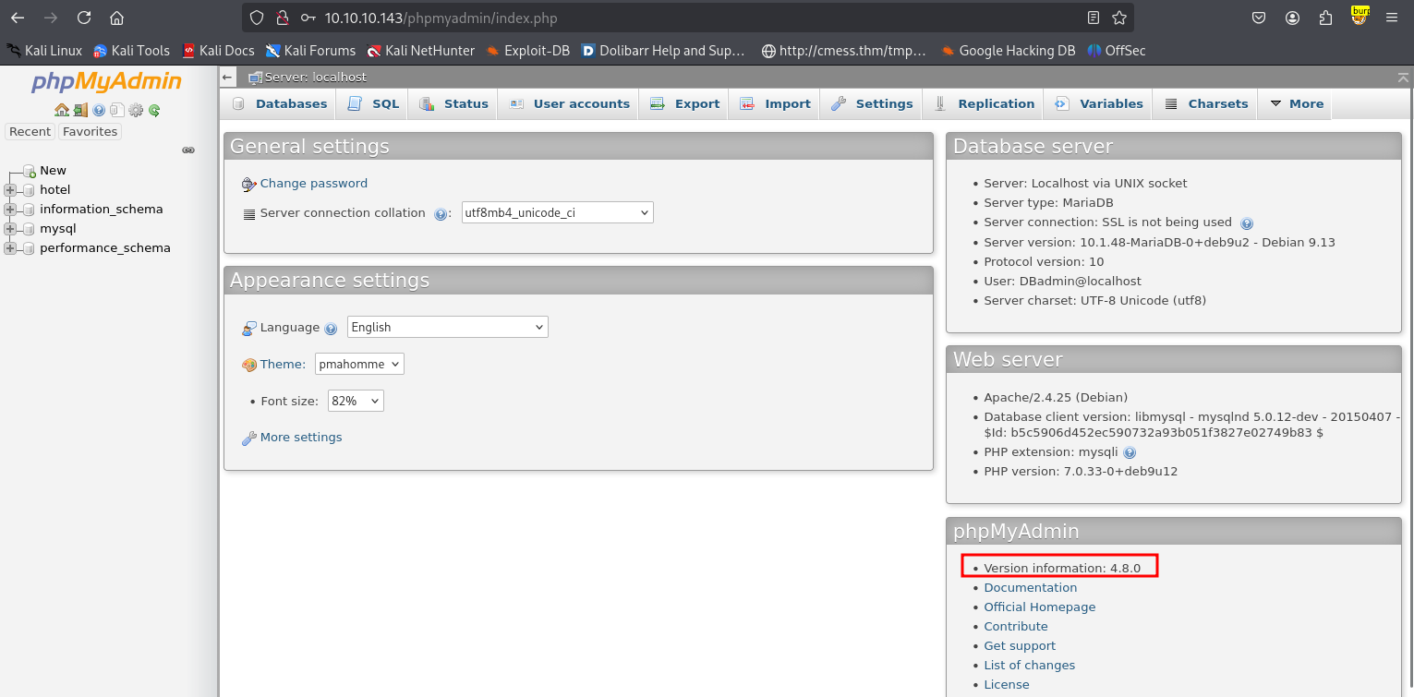1414x697 pixels.
Task: Click the Firefox home button
Action: [116, 18]
